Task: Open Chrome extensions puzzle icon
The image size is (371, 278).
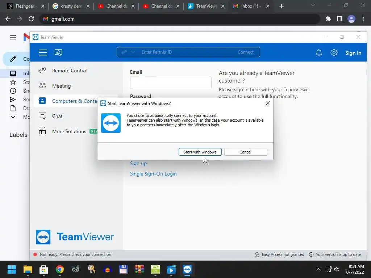Action: pos(328,19)
